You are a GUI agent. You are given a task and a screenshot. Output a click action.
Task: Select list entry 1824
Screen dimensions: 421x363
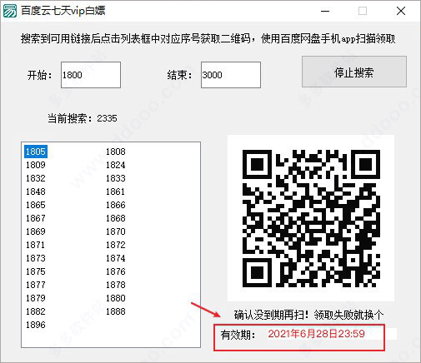116,165
